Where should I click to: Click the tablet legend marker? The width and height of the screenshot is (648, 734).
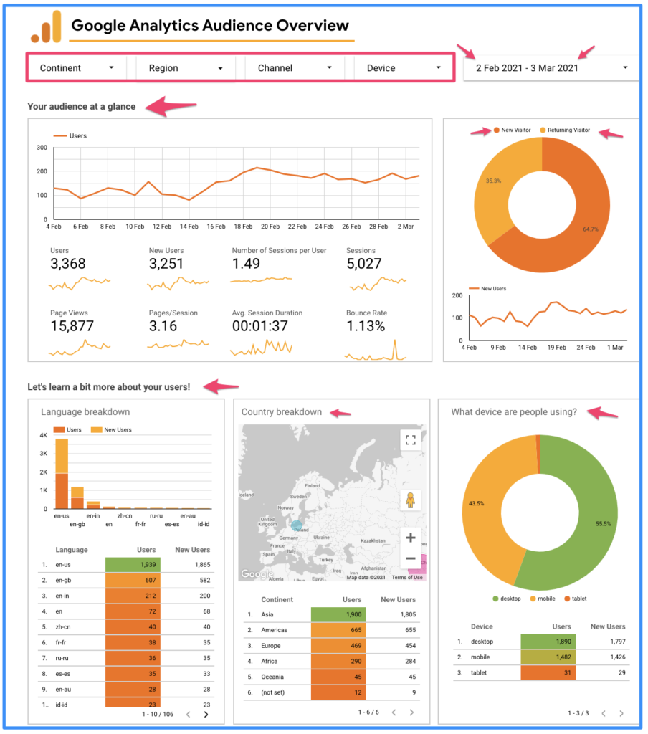(x=567, y=599)
